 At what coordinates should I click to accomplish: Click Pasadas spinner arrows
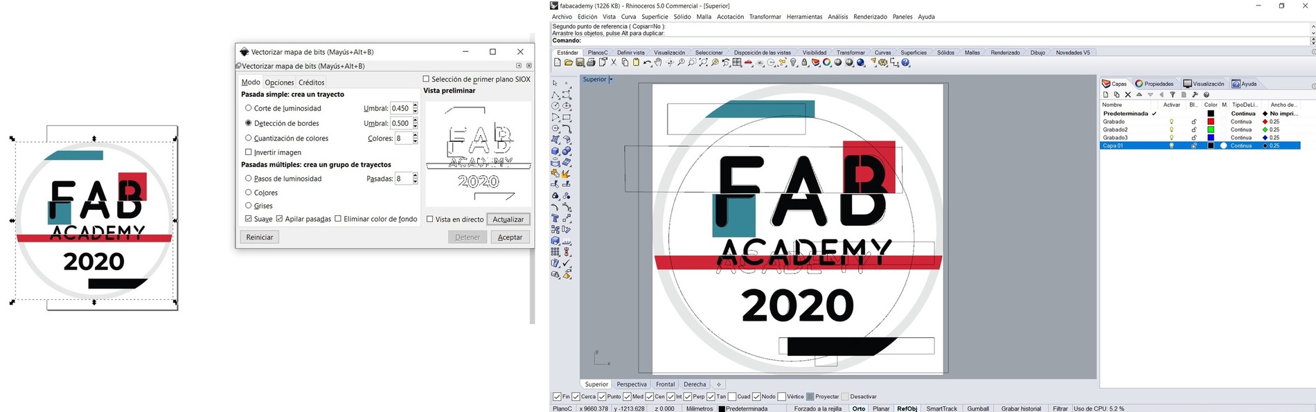tap(415, 178)
